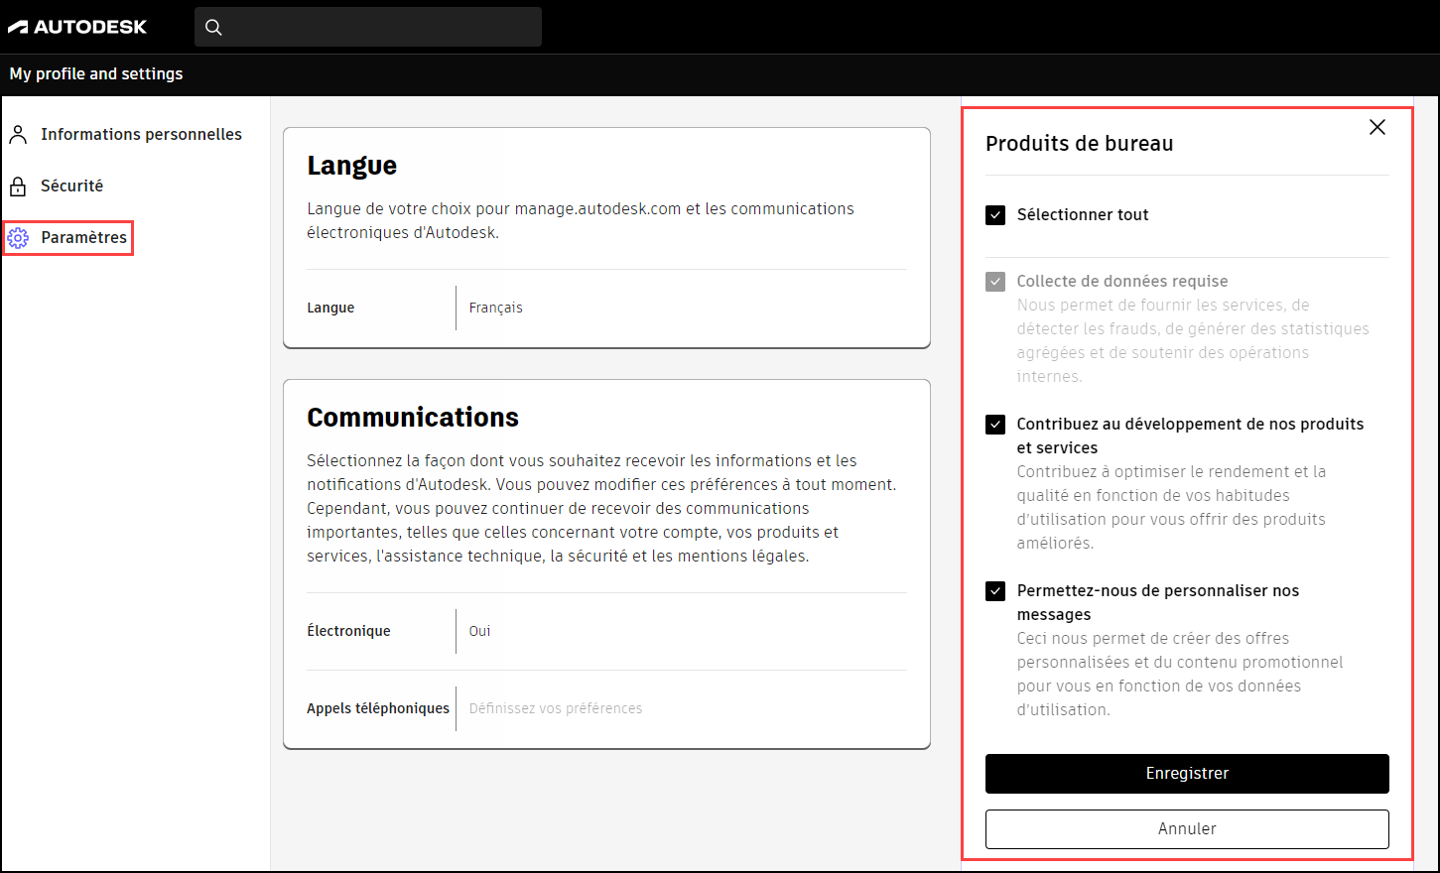Click the Enregistrer button
1440x873 pixels.
point(1186,774)
